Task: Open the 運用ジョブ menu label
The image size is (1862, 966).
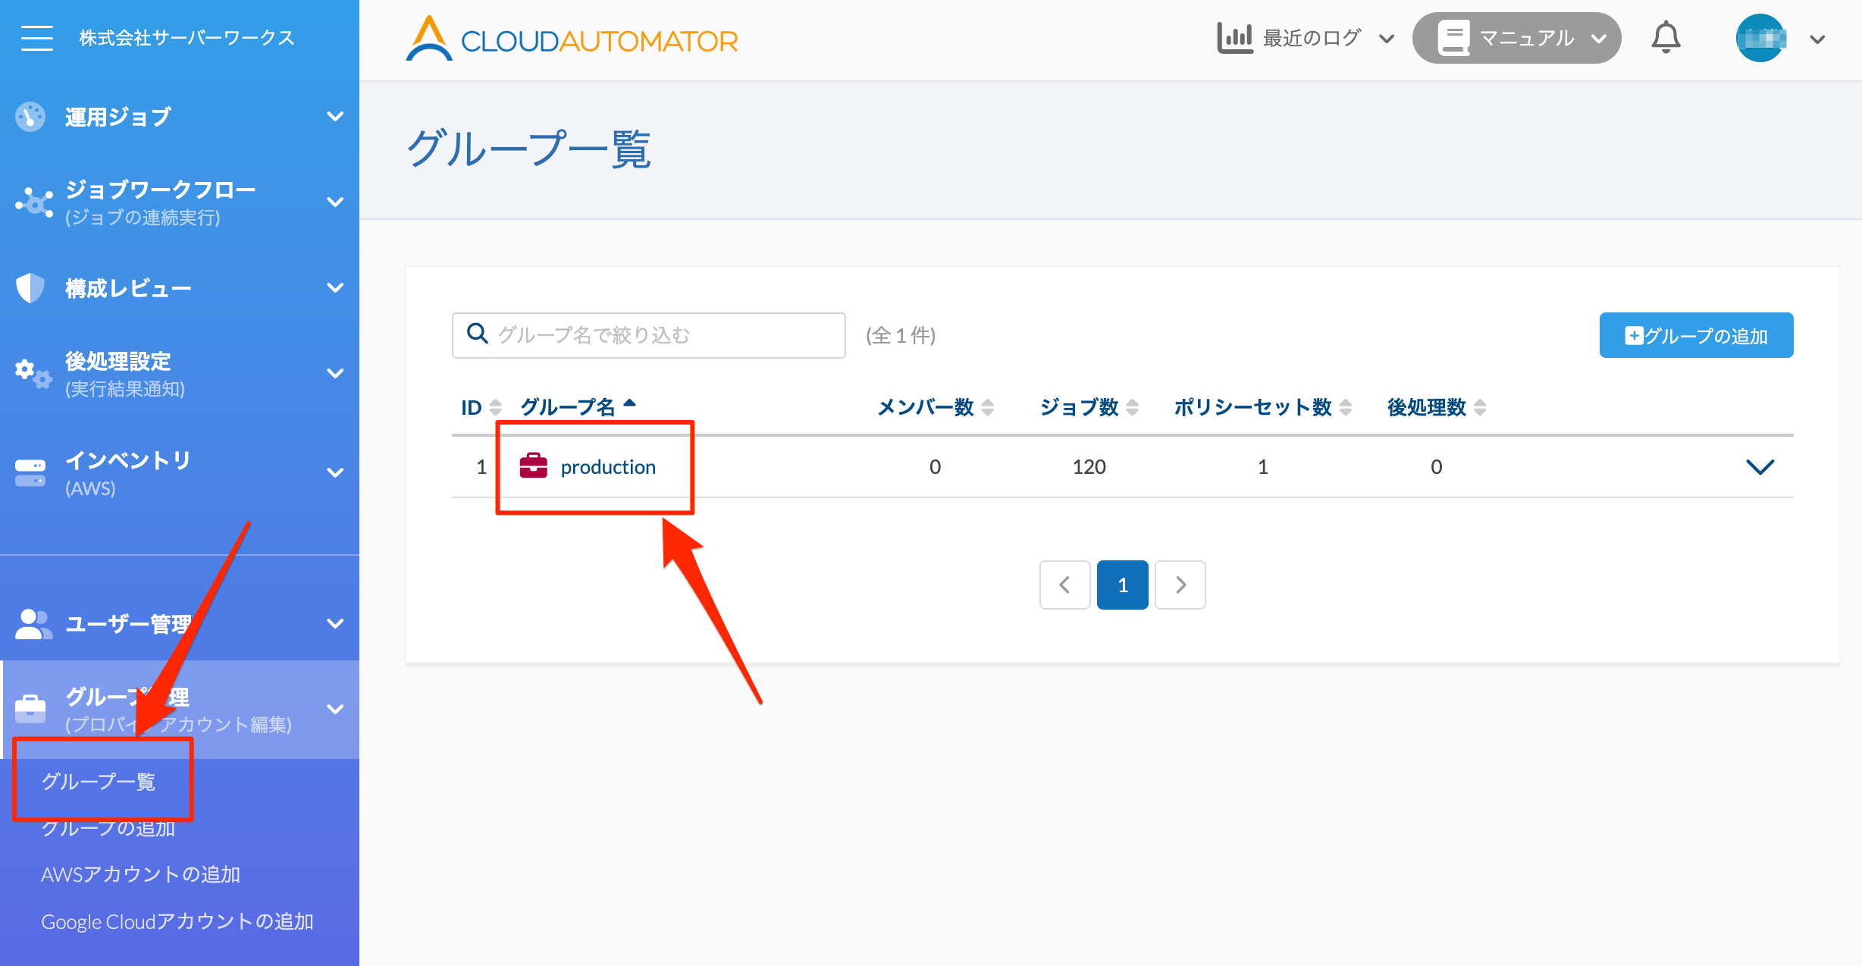Action: 118,117
